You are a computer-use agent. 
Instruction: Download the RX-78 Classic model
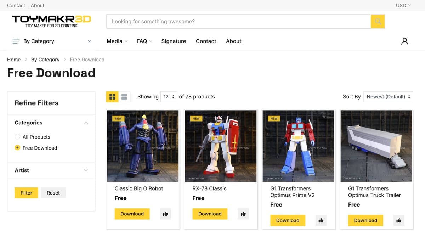[210, 214]
